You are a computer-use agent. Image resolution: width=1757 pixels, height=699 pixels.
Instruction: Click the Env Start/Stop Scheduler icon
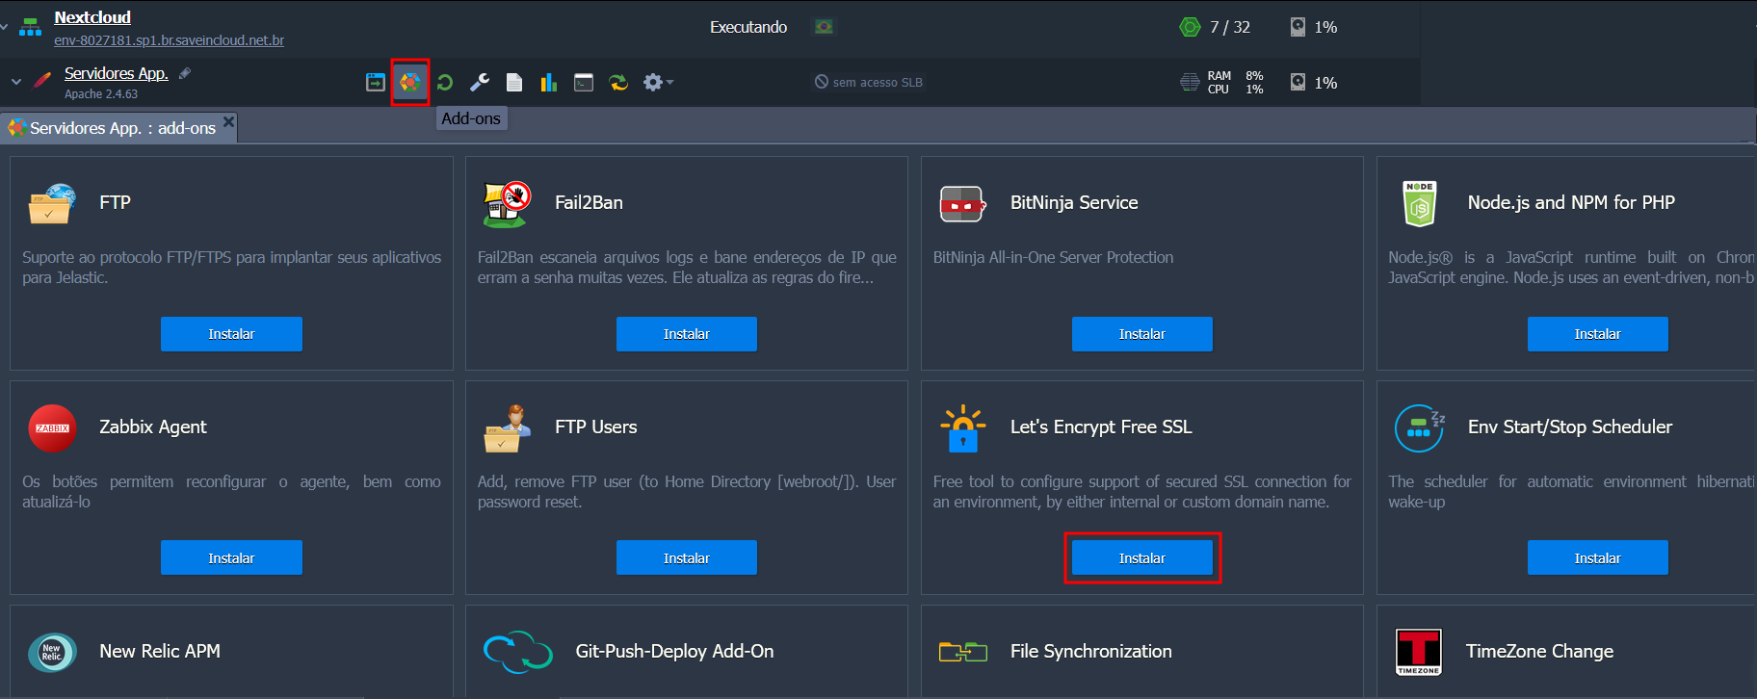[1420, 427]
